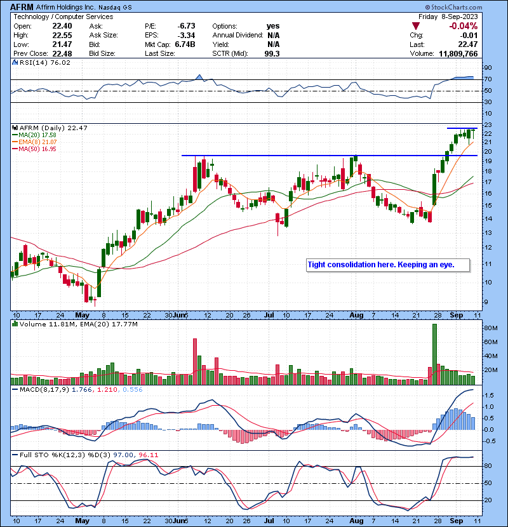Click the green MA(20) legend dash
Viewport: 508px width, 527px height.
coord(15,135)
